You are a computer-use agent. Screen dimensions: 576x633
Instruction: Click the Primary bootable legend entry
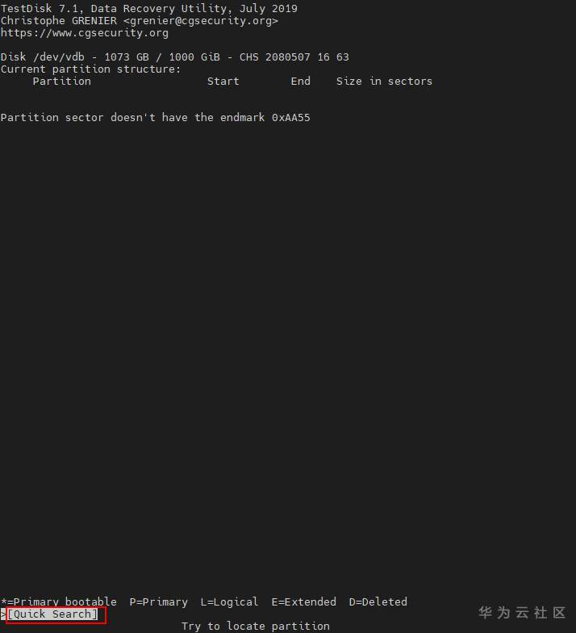click(x=58, y=602)
